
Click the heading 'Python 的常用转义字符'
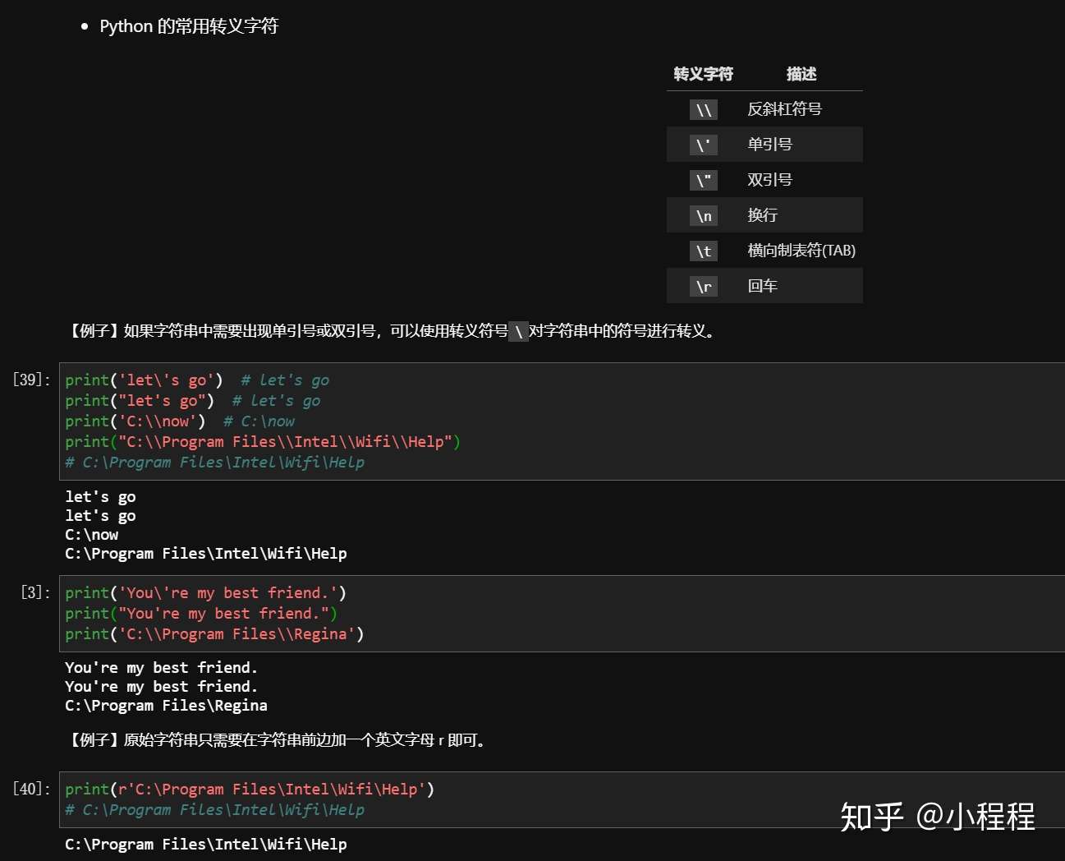189,26
